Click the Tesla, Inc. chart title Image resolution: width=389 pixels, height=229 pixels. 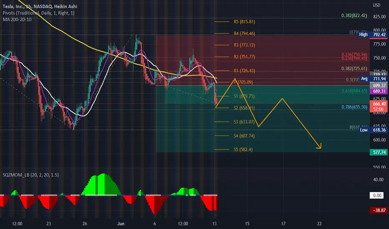pyautogui.click(x=40, y=6)
